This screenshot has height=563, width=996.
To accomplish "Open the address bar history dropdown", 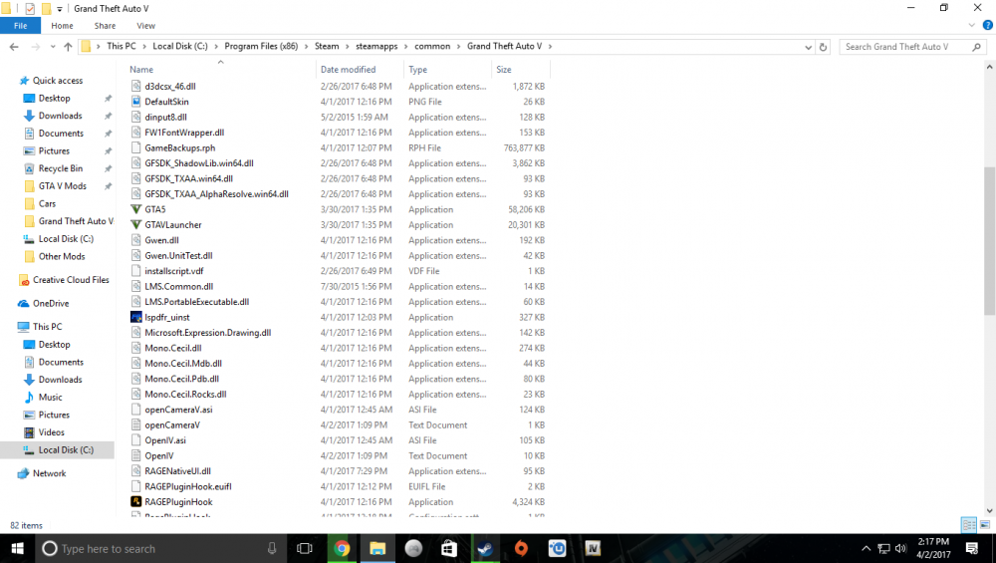I will tap(808, 47).
